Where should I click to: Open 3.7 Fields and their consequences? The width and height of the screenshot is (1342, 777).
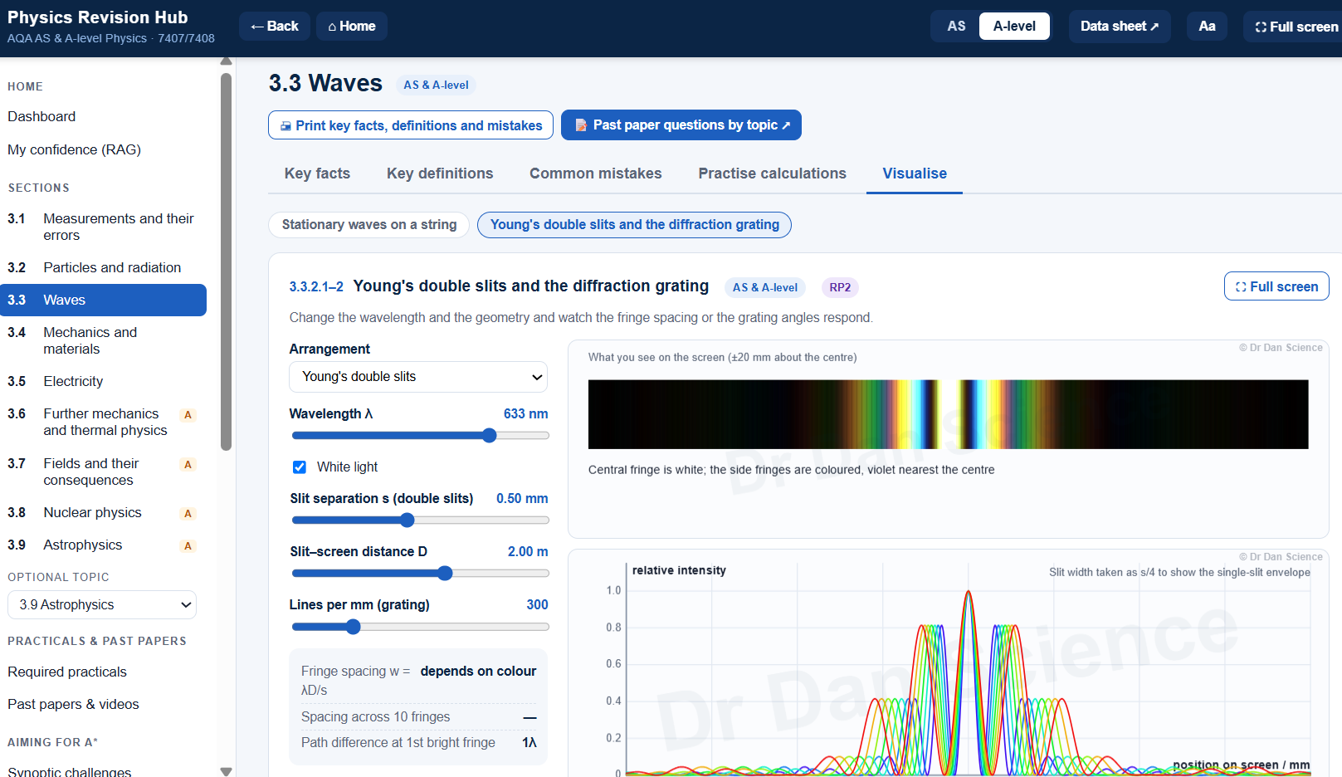click(x=103, y=472)
